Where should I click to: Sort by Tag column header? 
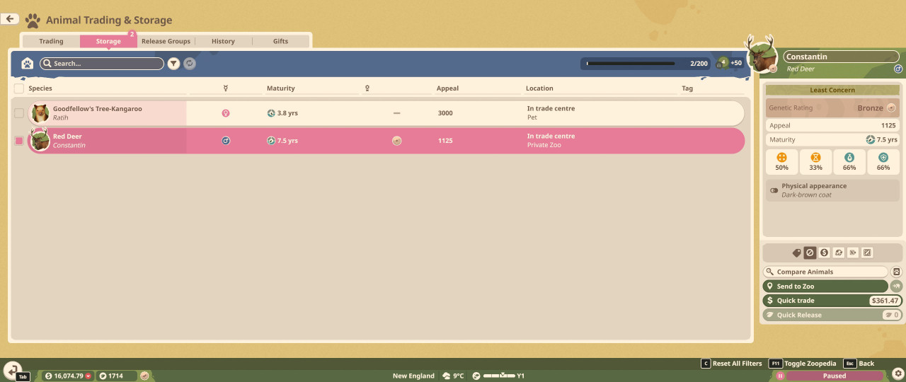tap(687, 88)
